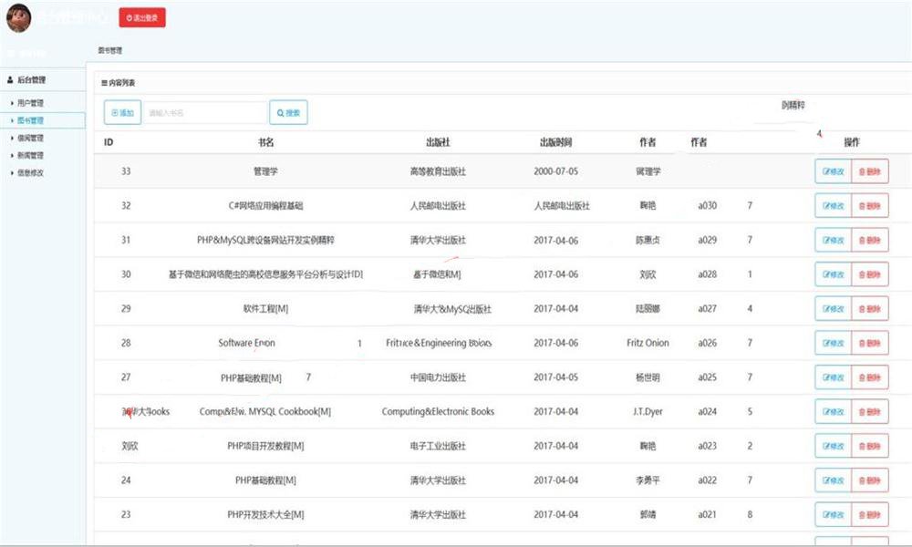Select the 管理学 book title cell
Viewport: 912px width, 547px height.
pos(265,171)
